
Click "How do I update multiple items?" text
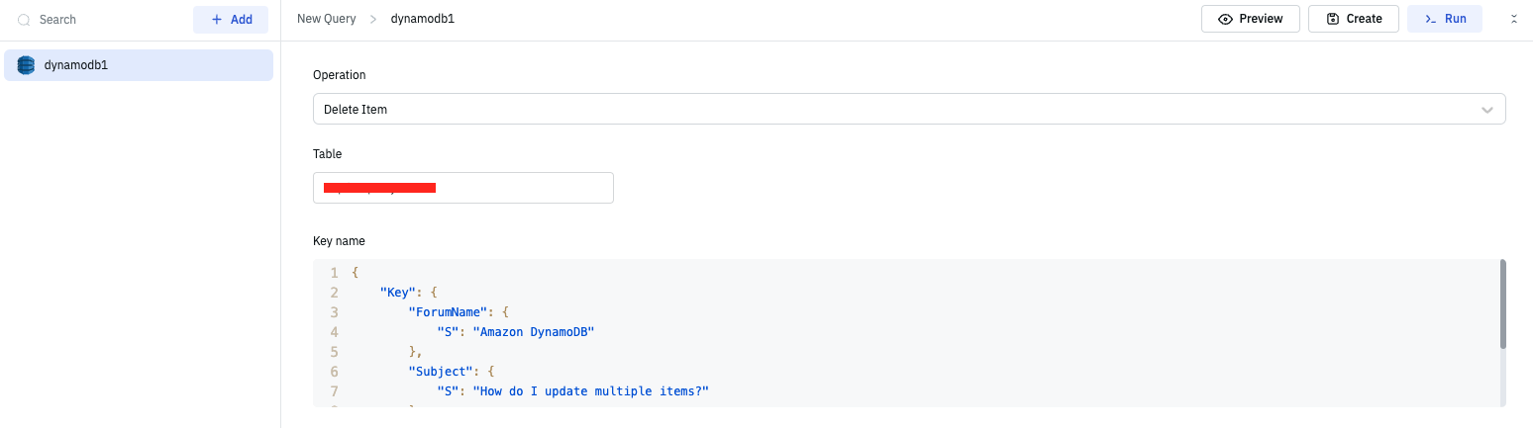(x=590, y=391)
